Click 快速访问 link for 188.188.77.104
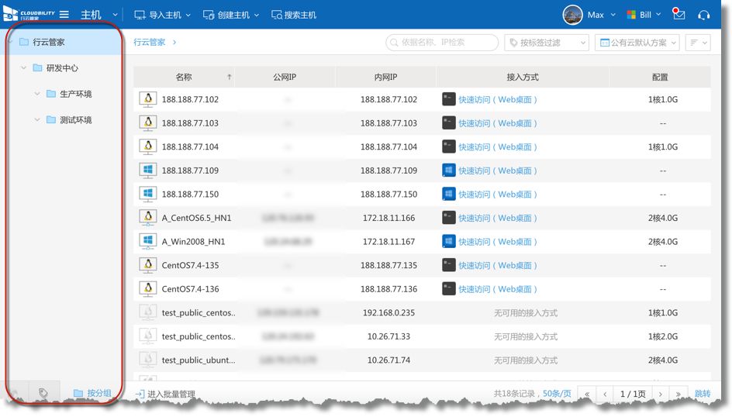The height and width of the screenshot is (417, 732). (x=497, y=147)
